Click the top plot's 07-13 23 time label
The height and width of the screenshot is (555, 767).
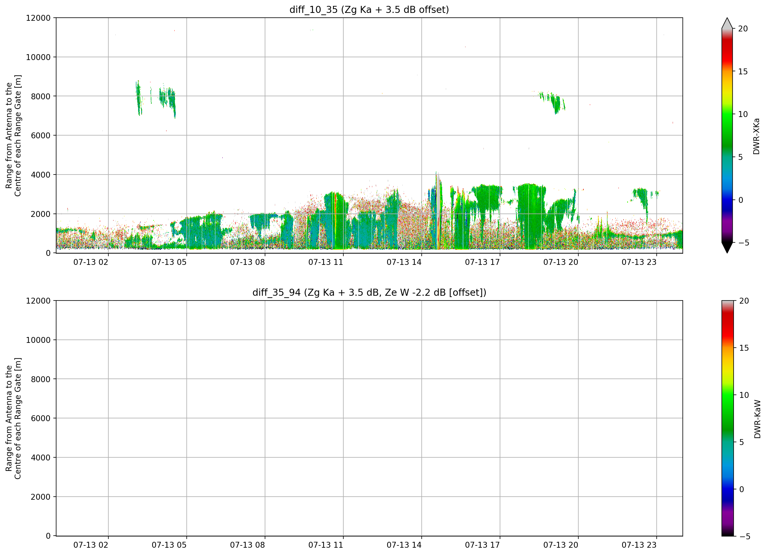(639, 262)
